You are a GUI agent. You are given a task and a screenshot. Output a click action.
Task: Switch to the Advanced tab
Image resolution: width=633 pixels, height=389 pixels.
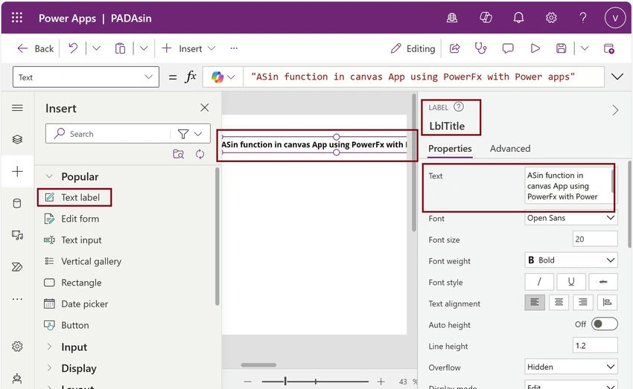[x=510, y=148]
